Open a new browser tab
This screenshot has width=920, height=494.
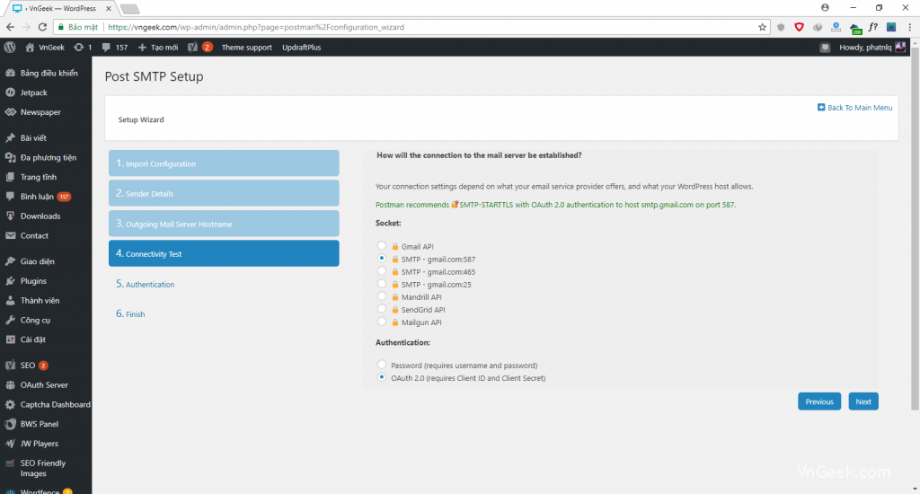(129, 9)
